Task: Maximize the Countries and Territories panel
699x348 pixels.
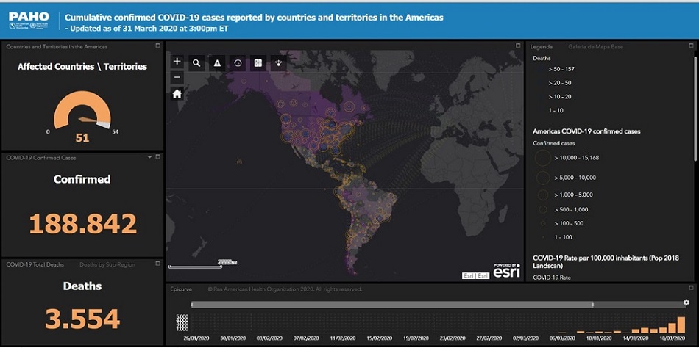Action: (x=157, y=46)
